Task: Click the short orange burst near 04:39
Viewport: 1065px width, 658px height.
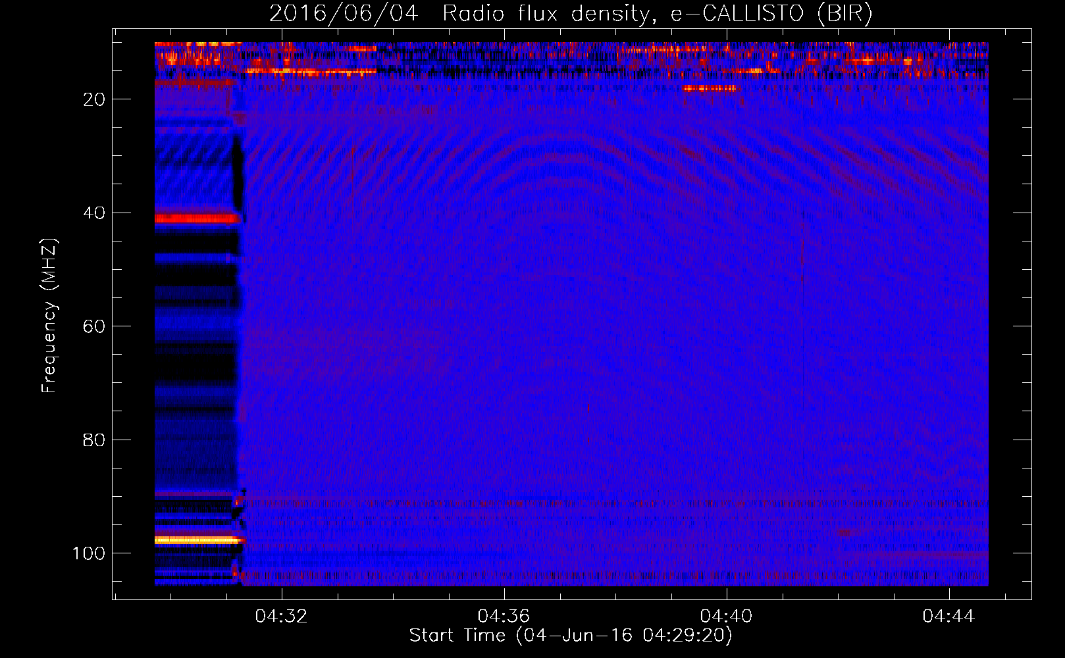Action: coord(709,88)
